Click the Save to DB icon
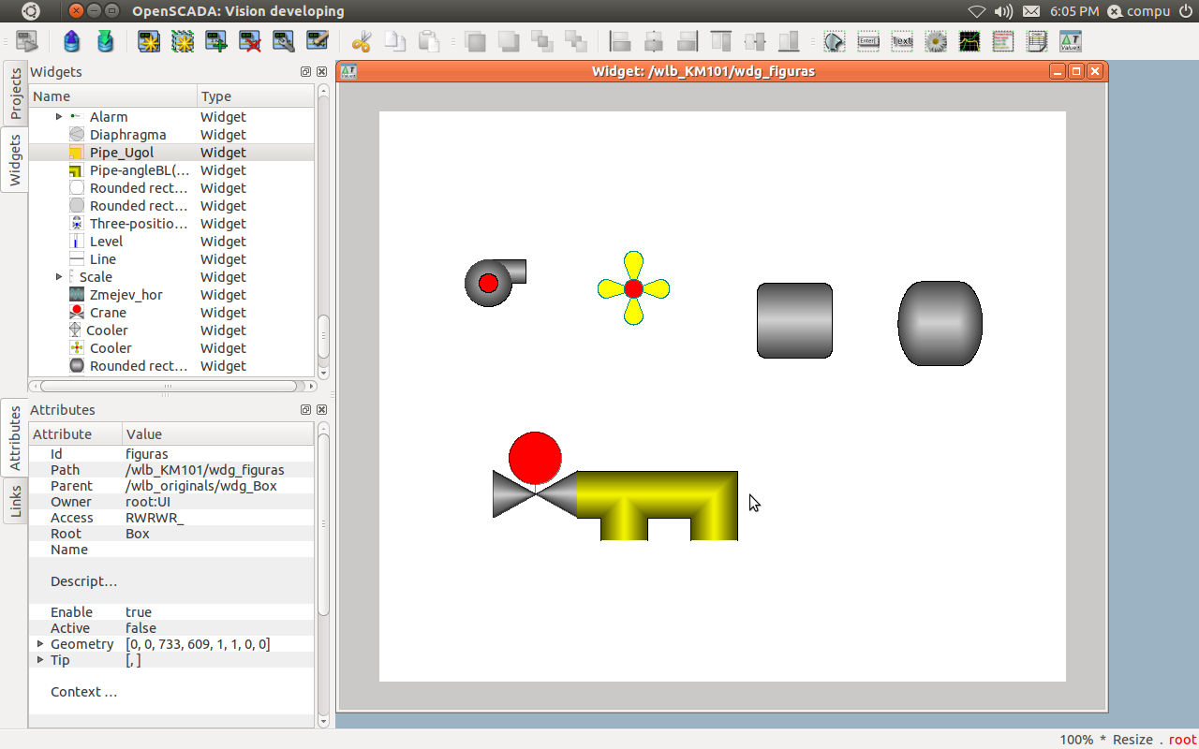This screenshot has height=749, width=1199. [105, 41]
